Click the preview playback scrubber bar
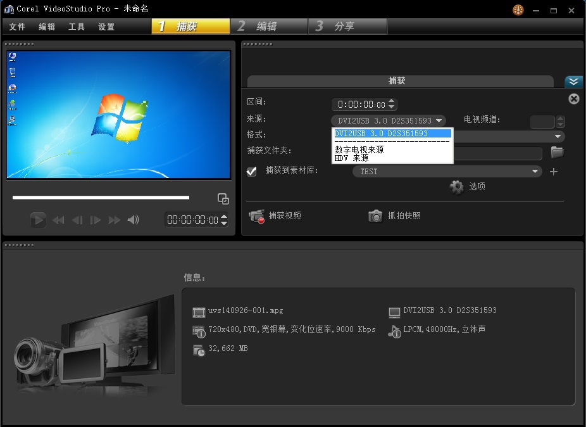This screenshot has height=427, width=586. [101, 198]
